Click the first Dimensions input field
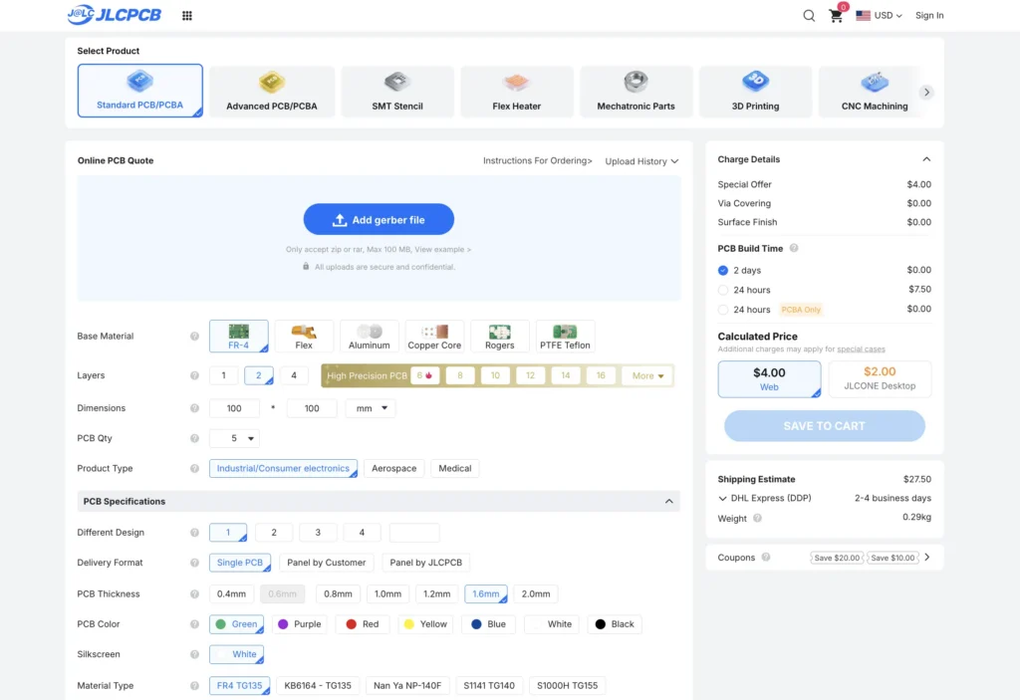This screenshot has width=1020, height=700. [x=234, y=408]
